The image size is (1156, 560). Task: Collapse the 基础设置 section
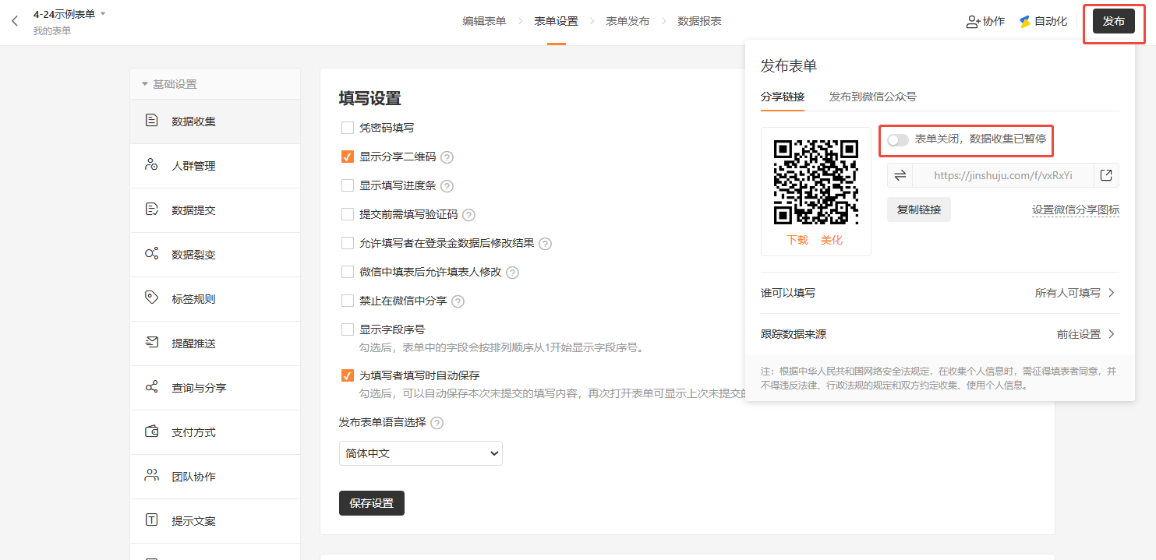[215, 84]
